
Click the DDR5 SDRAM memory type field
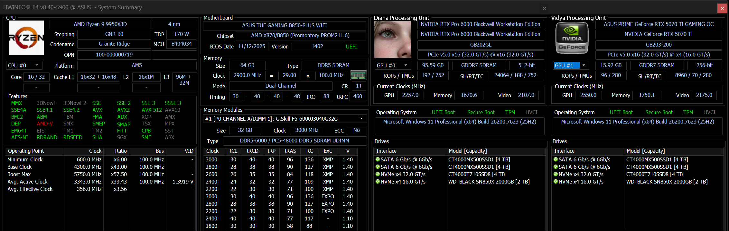(x=333, y=65)
